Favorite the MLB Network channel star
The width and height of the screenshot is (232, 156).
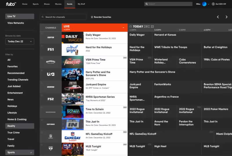point(42,145)
